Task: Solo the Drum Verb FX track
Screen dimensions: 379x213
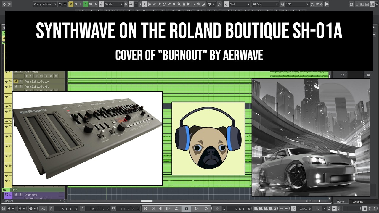Action: 21,195
